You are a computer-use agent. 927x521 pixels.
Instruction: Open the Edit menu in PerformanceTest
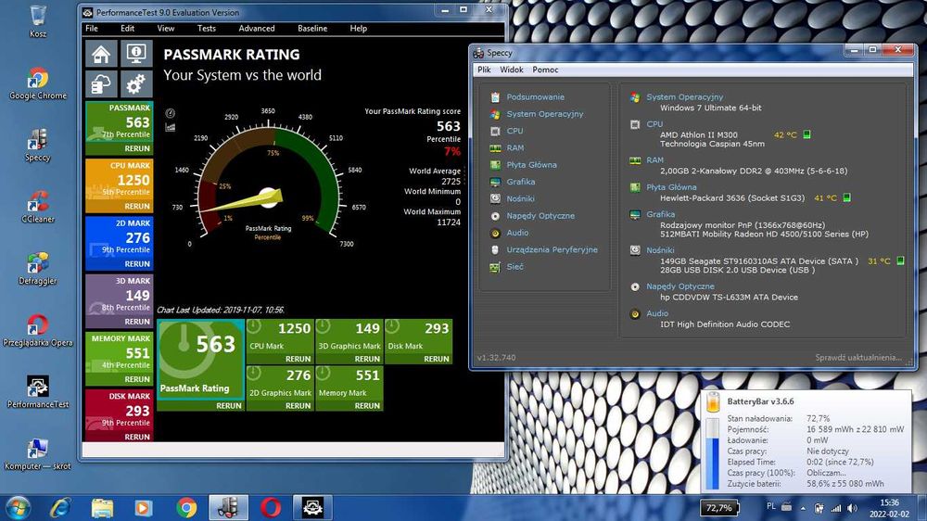coord(127,29)
